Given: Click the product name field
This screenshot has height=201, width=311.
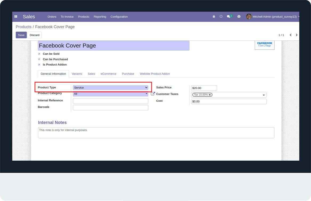Looking at the screenshot, I should pos(114,46).
